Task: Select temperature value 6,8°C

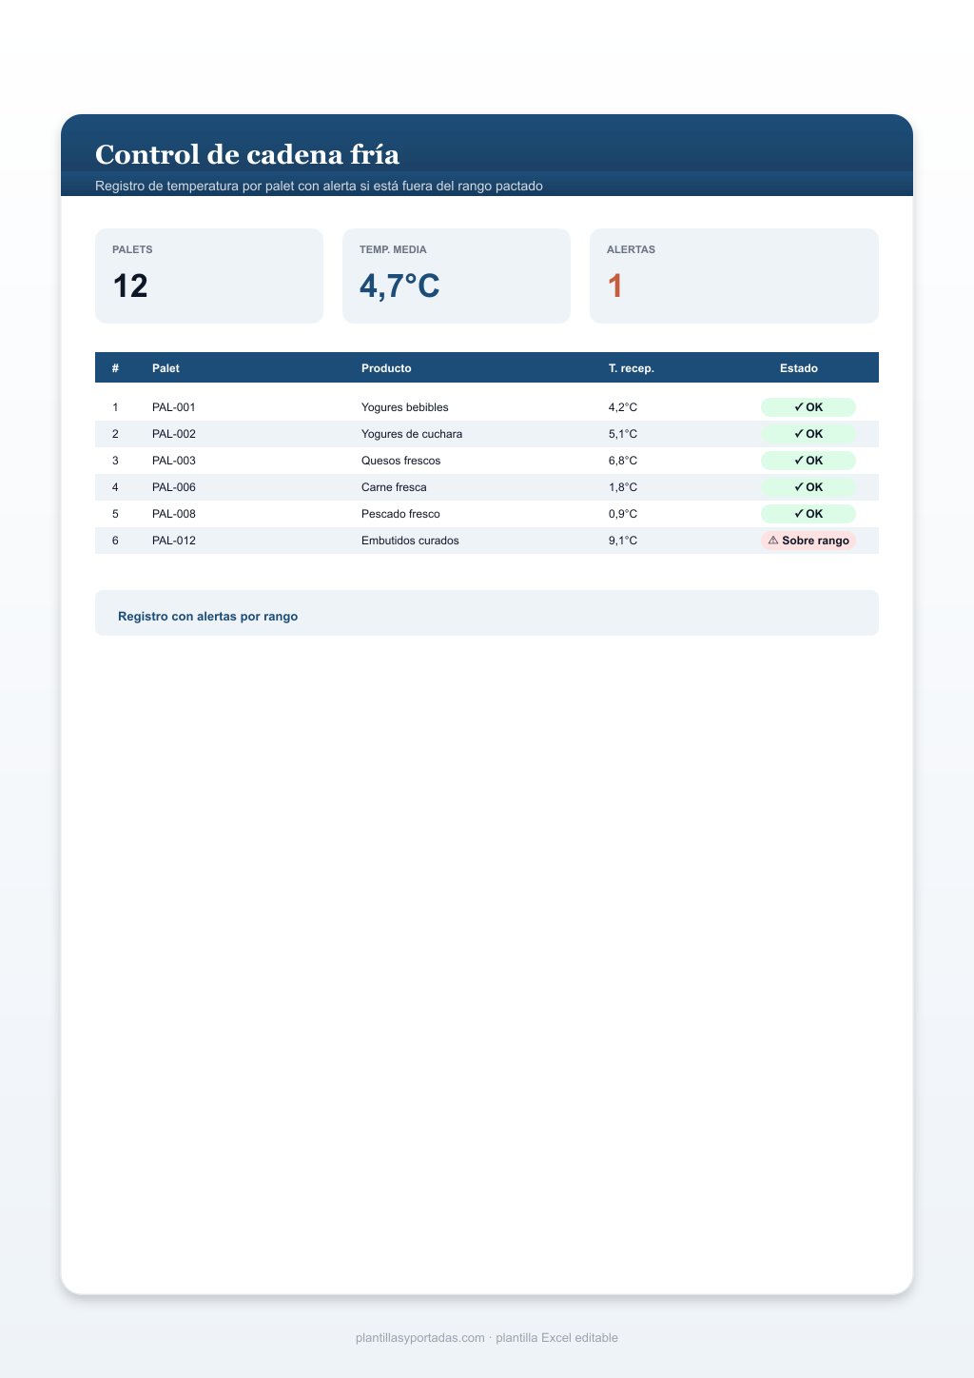Action: [x=623, y=461]
